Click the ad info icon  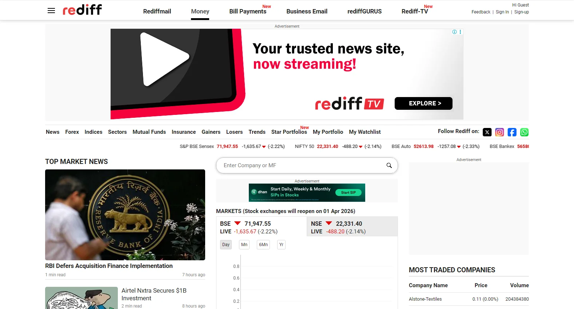tap(454, 32)
